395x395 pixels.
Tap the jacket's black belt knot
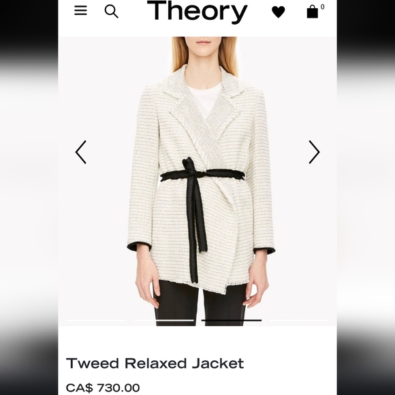pyautogui.click(x=190, y=169)
